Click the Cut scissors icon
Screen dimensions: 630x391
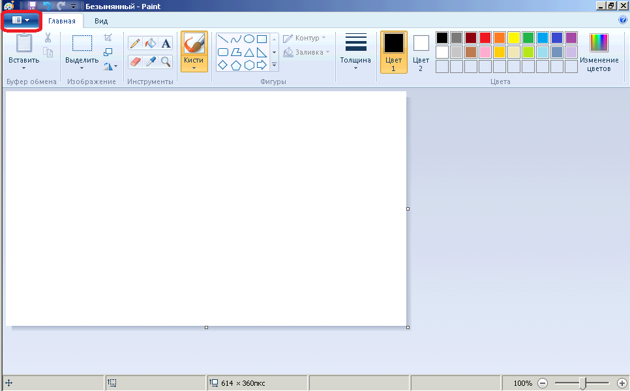[x=48, y=38]
